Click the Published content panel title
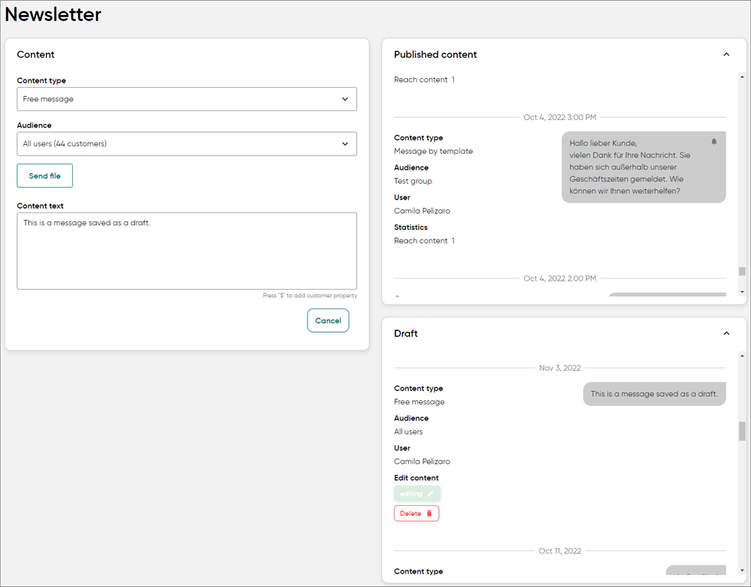 pos(435,55)
